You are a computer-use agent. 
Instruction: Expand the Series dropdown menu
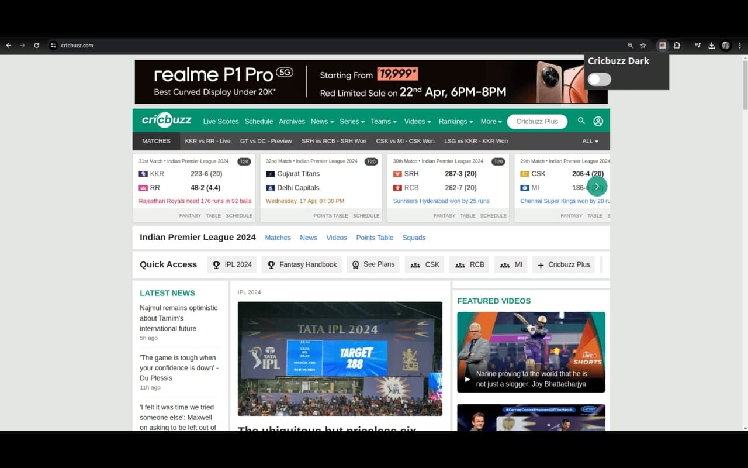pos(352,122)
